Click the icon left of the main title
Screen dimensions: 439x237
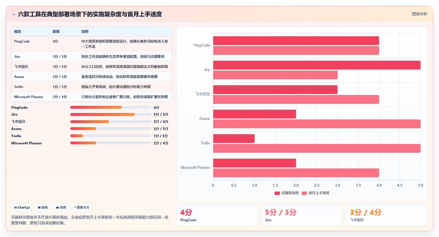14,14
